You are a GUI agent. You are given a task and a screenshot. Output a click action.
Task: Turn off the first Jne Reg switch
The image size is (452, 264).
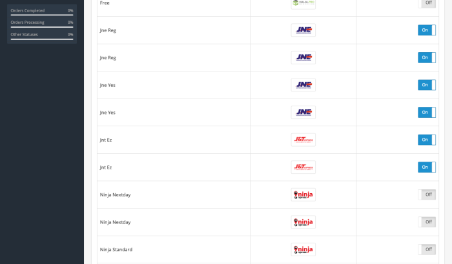(x=427, y=30)
